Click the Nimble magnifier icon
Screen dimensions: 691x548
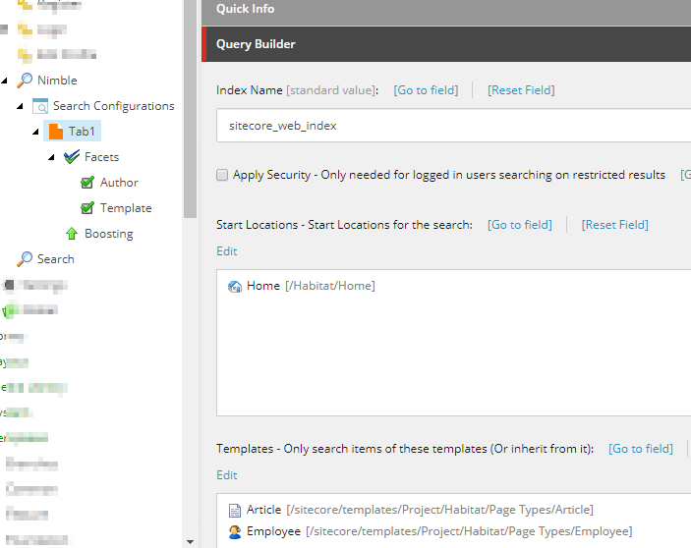tap(25, 81)
